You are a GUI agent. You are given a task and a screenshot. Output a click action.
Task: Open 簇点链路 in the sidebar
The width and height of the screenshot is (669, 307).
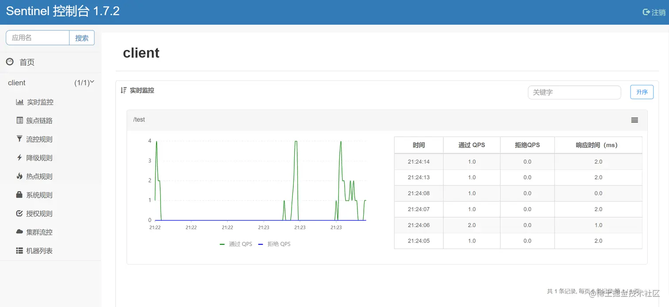[x=39, y=121]
